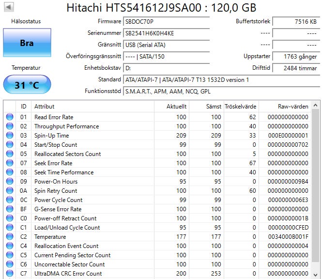Click the previous disk arrow button
This screenshot has height=279, width=322.
(9, 7)
